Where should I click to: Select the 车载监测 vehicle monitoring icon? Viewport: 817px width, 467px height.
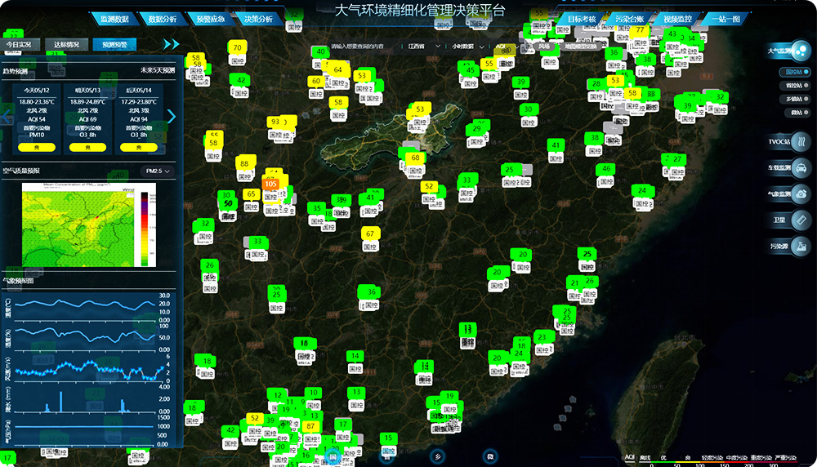pos(802,168)
